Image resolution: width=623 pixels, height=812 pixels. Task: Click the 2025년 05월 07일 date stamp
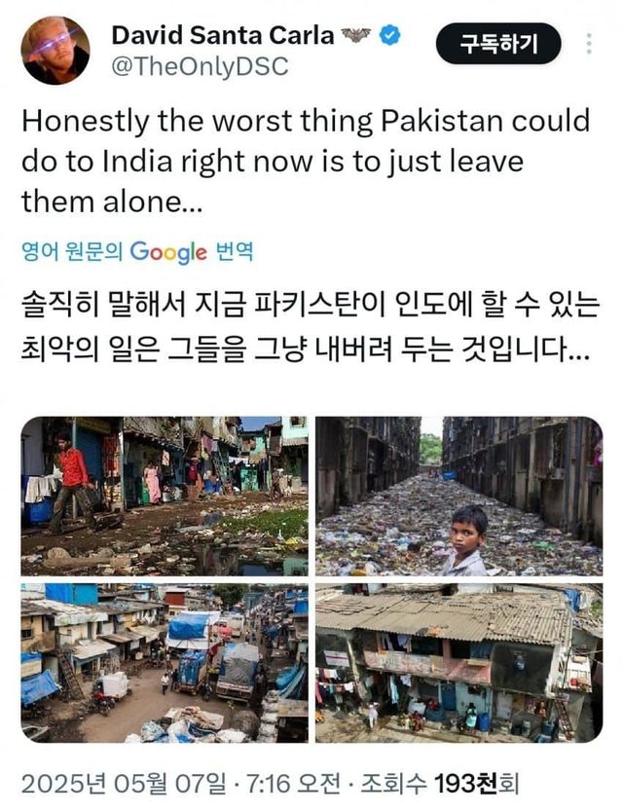(x=124, y=784)
